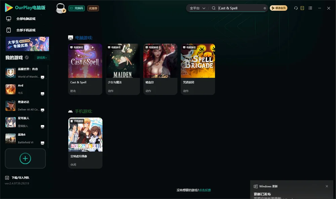Open the 咒语旅团 Spell Brigade card
This screenshot has width=336, height=199.
pyautogui.click(x=198, y=69)
